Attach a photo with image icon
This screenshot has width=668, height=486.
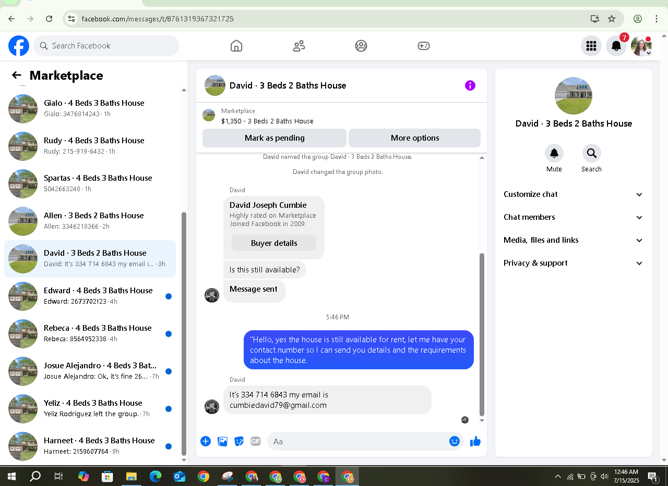(x=222, y=441)
